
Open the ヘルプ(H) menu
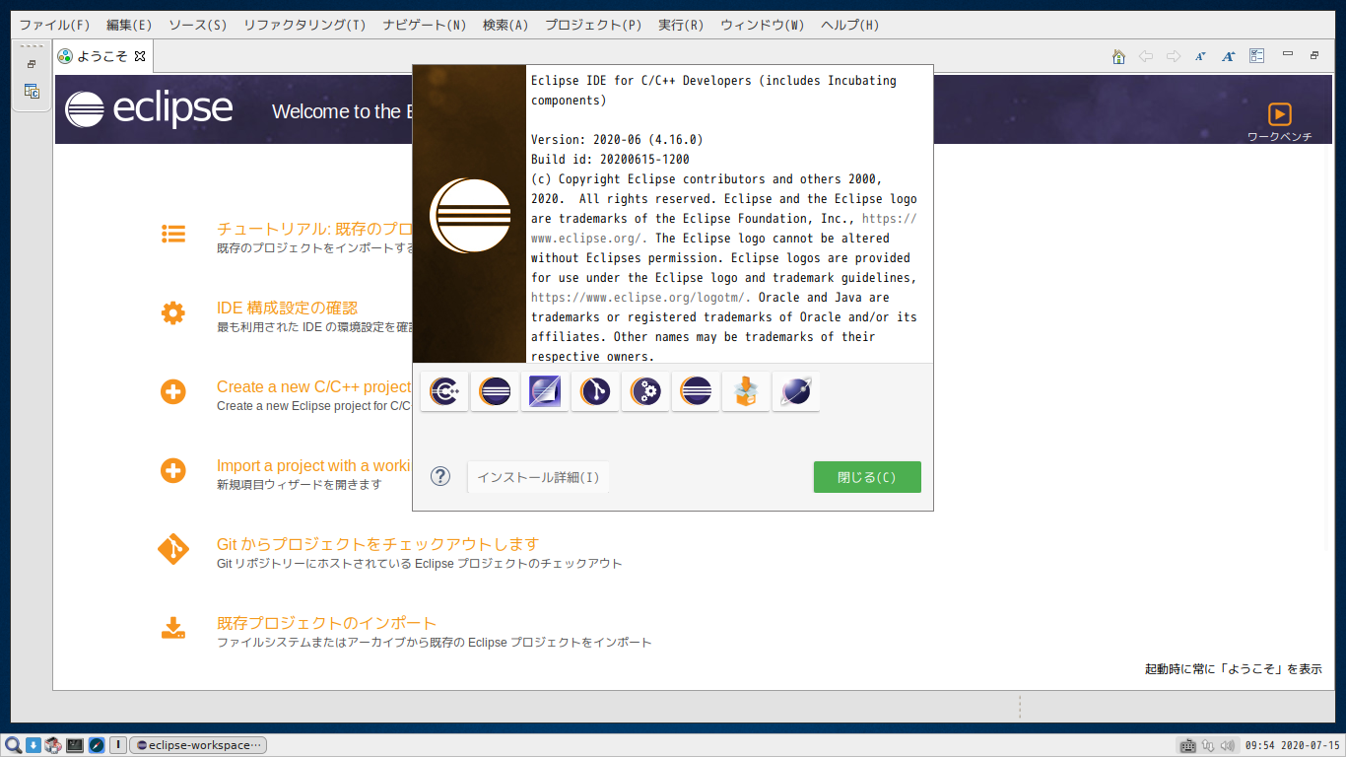click(x=850, y=25)
